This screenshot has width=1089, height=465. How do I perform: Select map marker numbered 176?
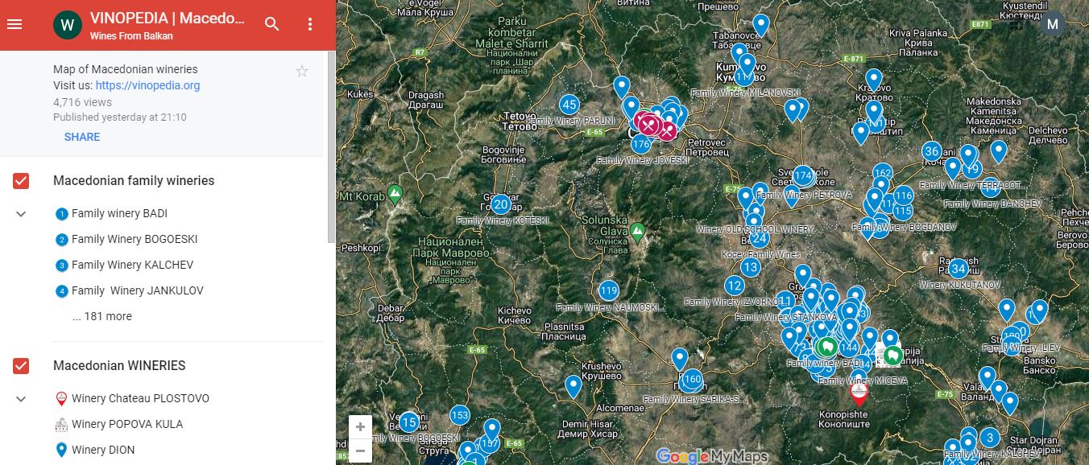pyautogui.click(x=640, y=145)
